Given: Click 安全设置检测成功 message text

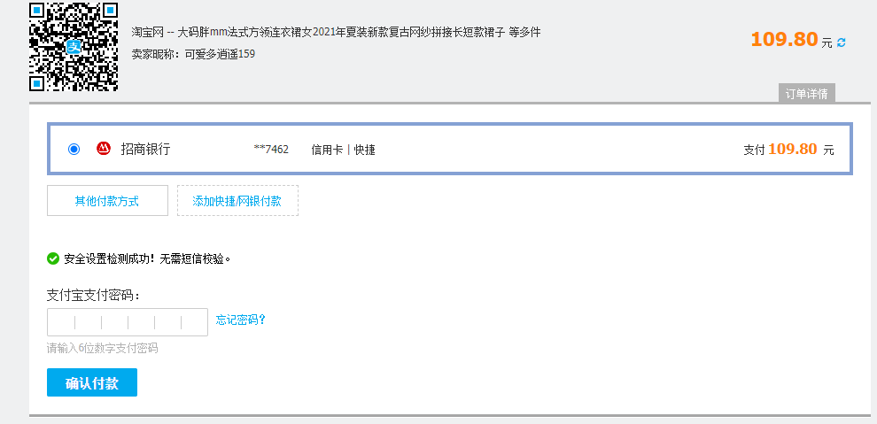Looking at the screenshot, I should pos(148,258).
